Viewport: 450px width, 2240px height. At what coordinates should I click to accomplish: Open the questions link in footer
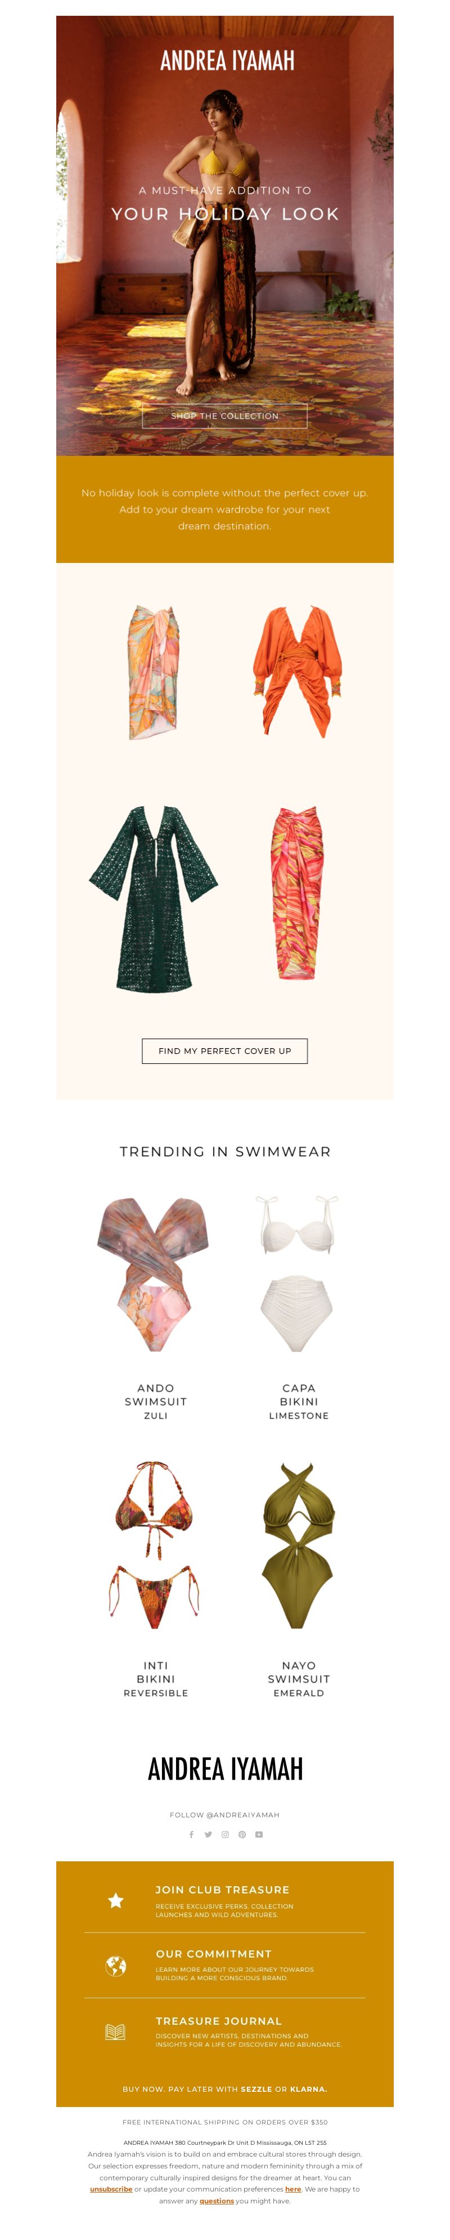[x=217, y=2201]
